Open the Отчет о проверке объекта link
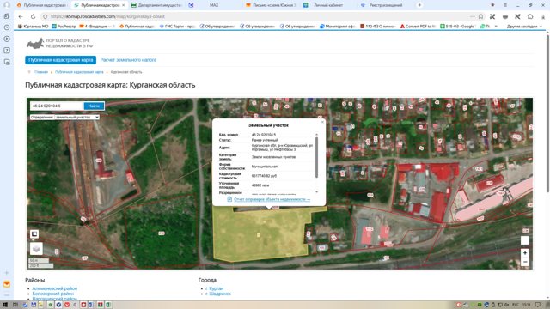This screenshot has height=309, width=550. [x=272, y=199]
